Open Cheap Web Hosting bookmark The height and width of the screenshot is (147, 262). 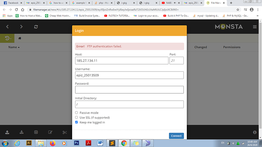tap(58, 16)
